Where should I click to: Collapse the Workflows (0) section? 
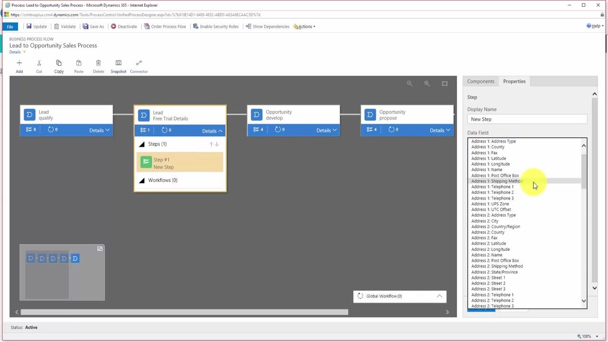coord(142,180)
